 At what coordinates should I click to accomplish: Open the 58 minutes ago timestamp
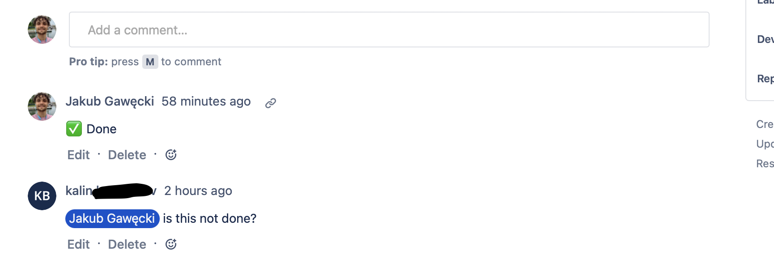[x=206, y=102]
